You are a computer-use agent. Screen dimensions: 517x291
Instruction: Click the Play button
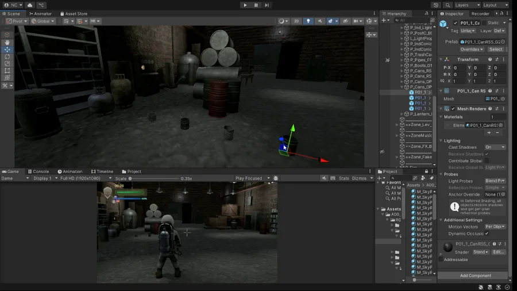[x=245, y=5]
